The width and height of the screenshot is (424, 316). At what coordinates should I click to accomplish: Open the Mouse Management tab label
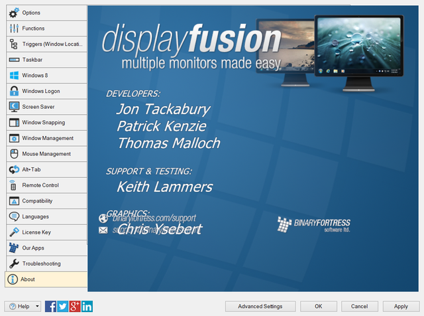[46, 154]
